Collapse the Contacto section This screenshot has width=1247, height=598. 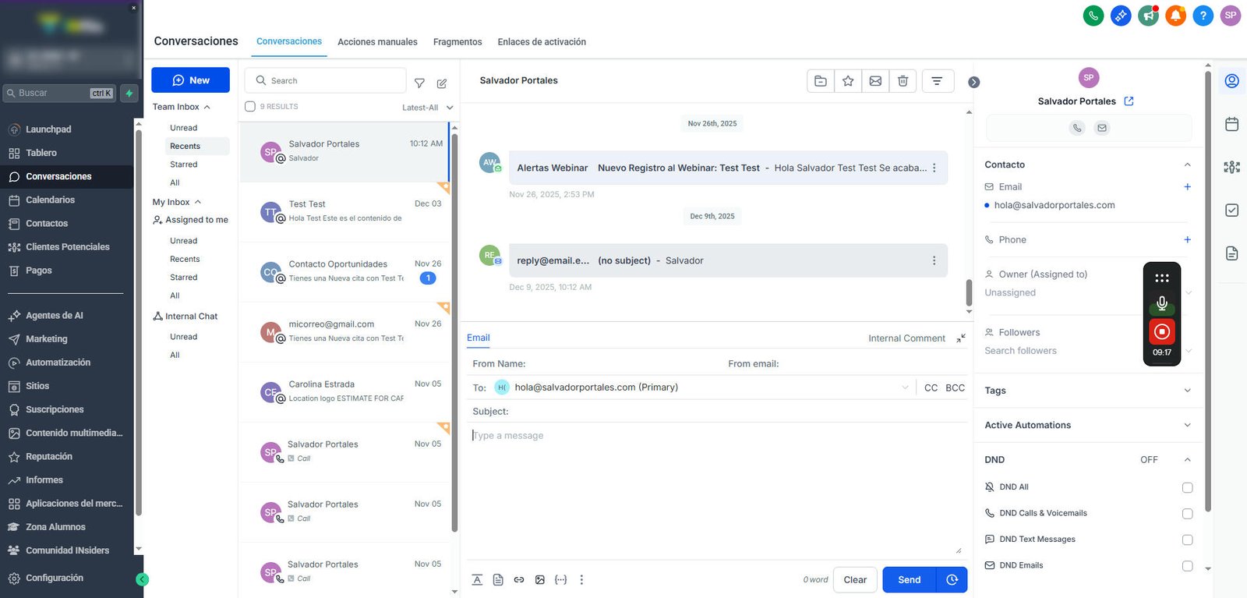[x=1187, y=165]
